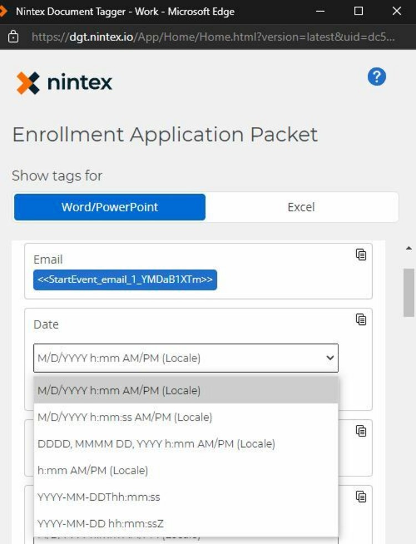Copy the Email tag using copy icon

click(x=361, y=255)
